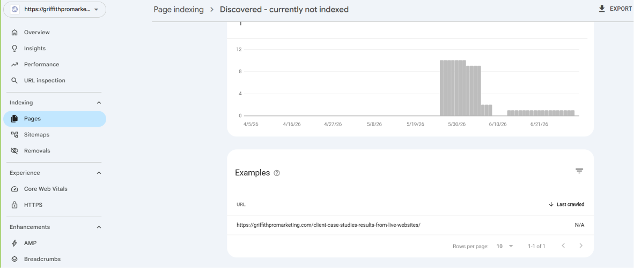The width and height of the screenshot is (634, 268).
Task: Click the chart bars near 6/21/26
Action: [541, 113]
